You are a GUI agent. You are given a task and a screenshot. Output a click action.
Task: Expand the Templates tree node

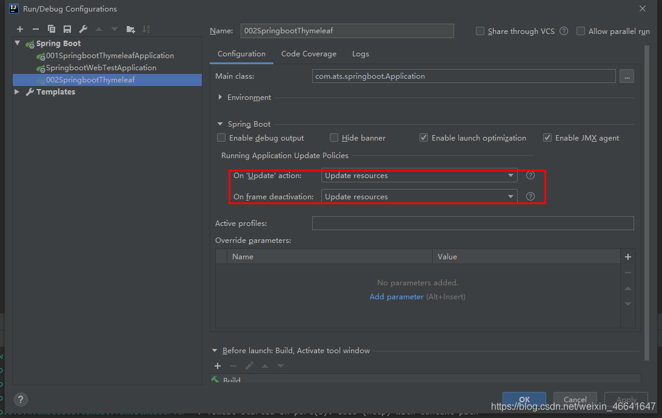[x=17, y=91]
